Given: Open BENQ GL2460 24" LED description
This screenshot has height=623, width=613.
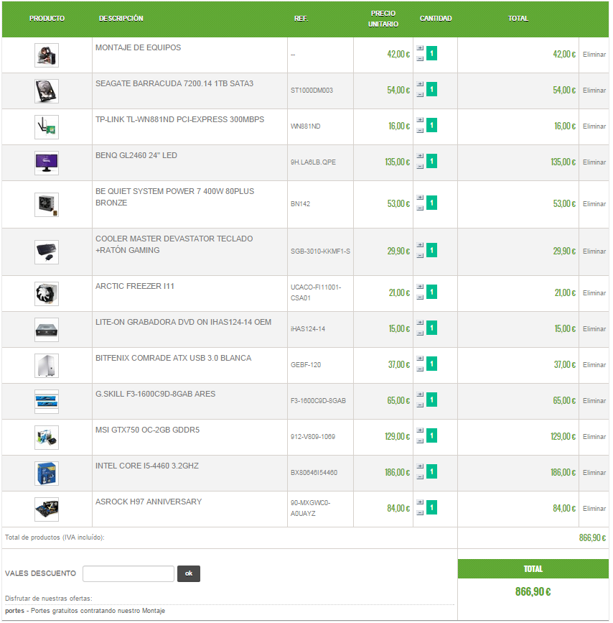Looking at the screenshot, I should (x=136, y=155).
